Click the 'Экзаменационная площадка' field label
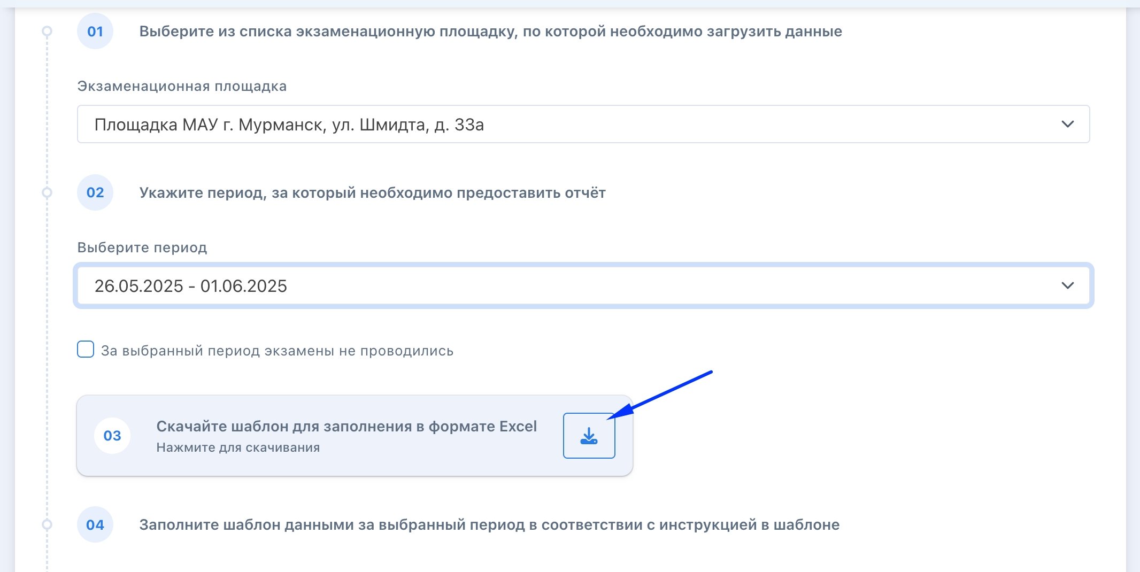This screenshot has height=572, width=1140. coord(182,86)
